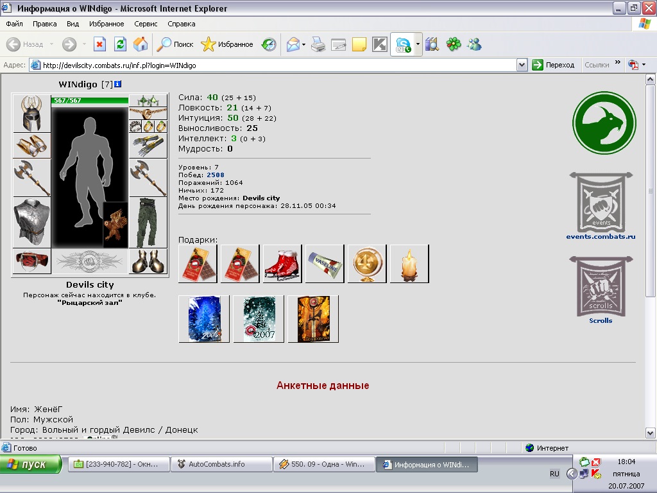Print the page with printer icon

[318, 44]
